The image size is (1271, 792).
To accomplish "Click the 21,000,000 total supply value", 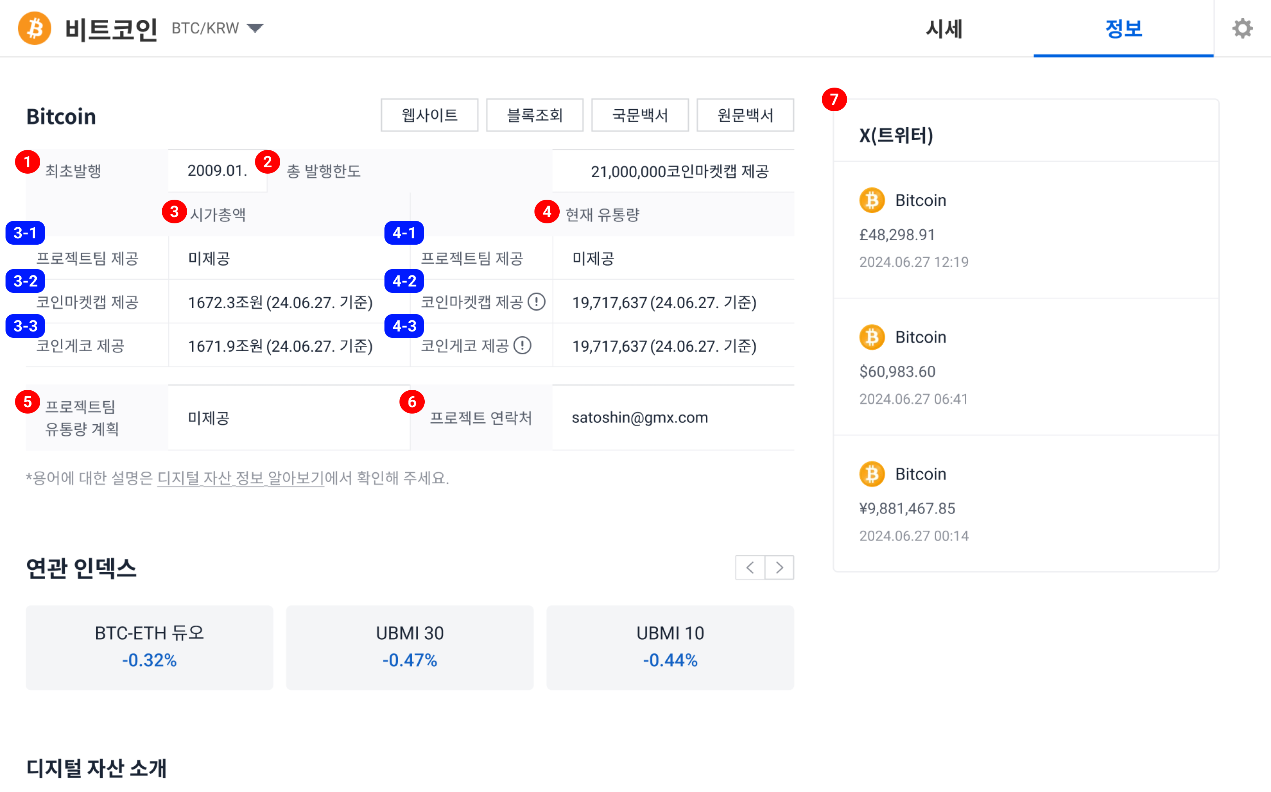I will 628,171.
